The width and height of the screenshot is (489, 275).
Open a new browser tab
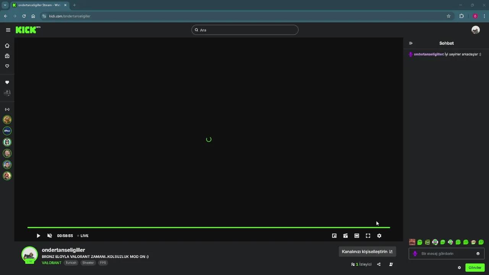click(74, 5)
